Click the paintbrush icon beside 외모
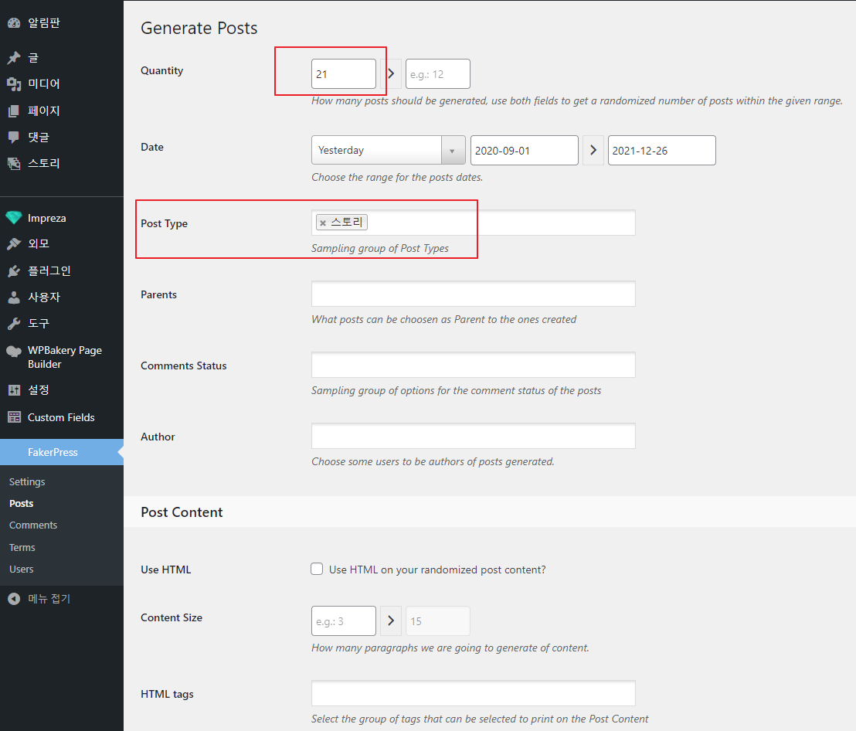856x731 pixels. 14,243
